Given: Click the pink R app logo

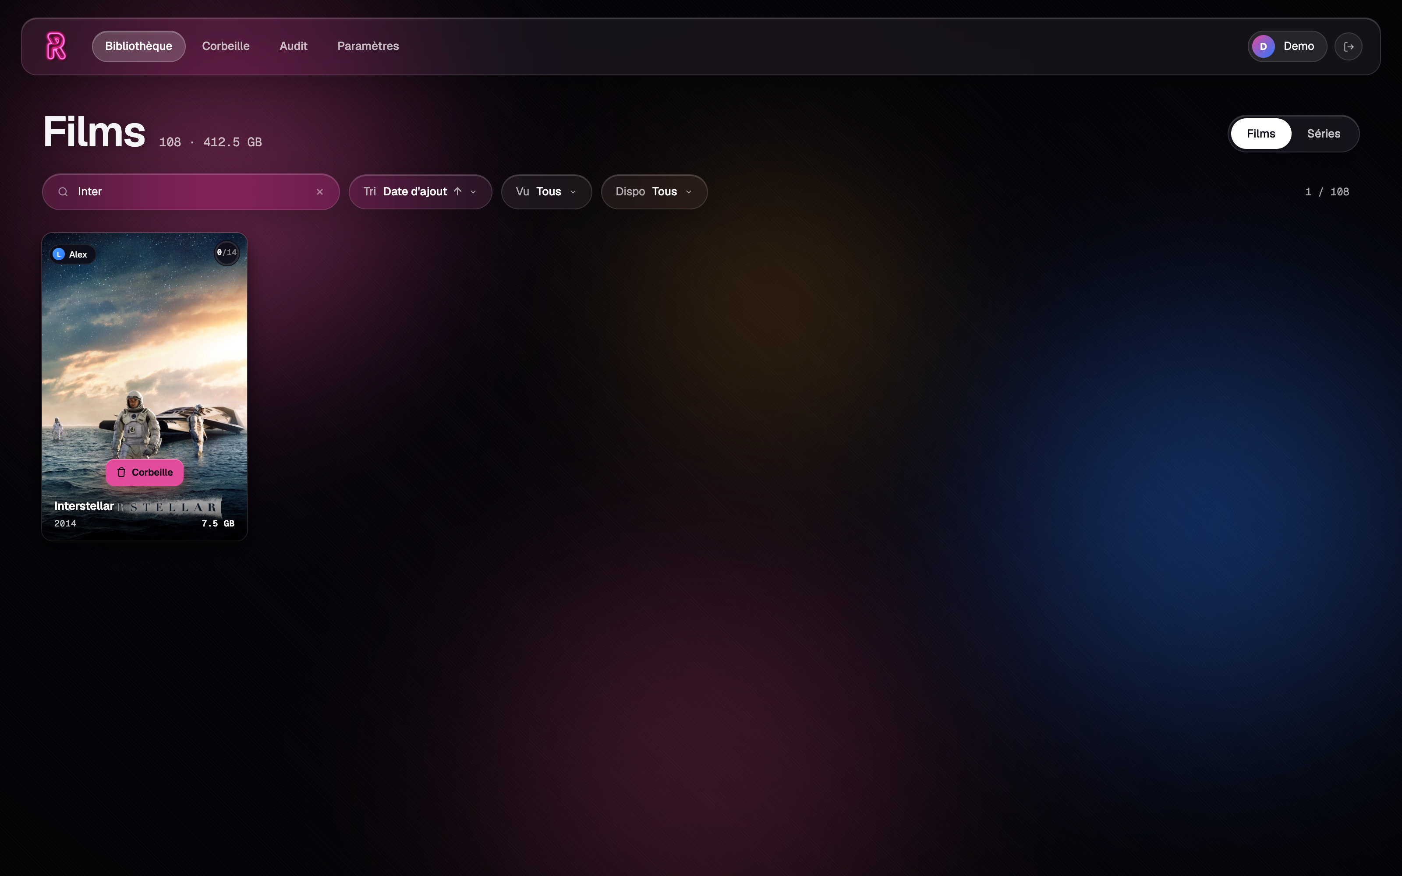Looking at the screenshot, I should (x=56, y=46).
